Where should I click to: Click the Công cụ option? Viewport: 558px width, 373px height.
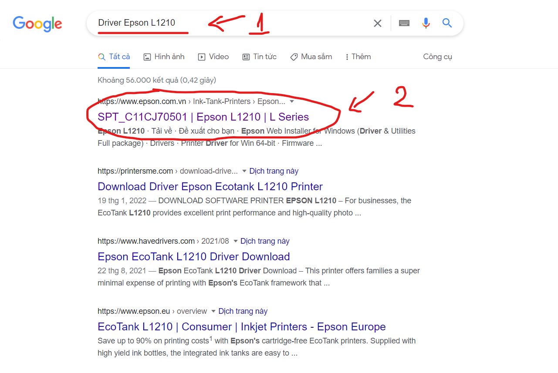pyautogui.click(x=437, y=57)
